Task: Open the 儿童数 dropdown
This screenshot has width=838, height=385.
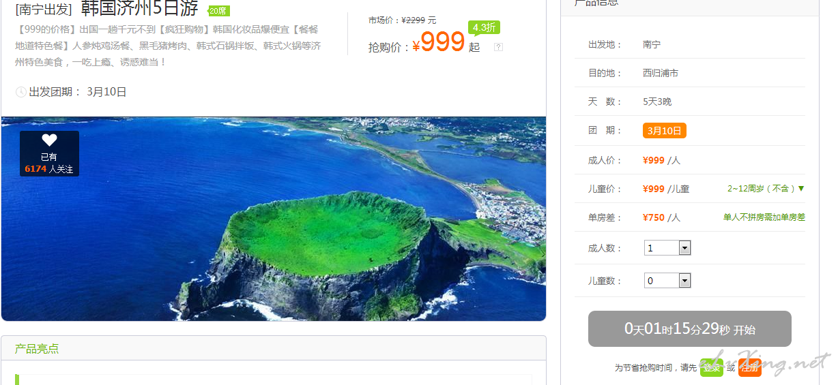Action: [x=667, y=281]
